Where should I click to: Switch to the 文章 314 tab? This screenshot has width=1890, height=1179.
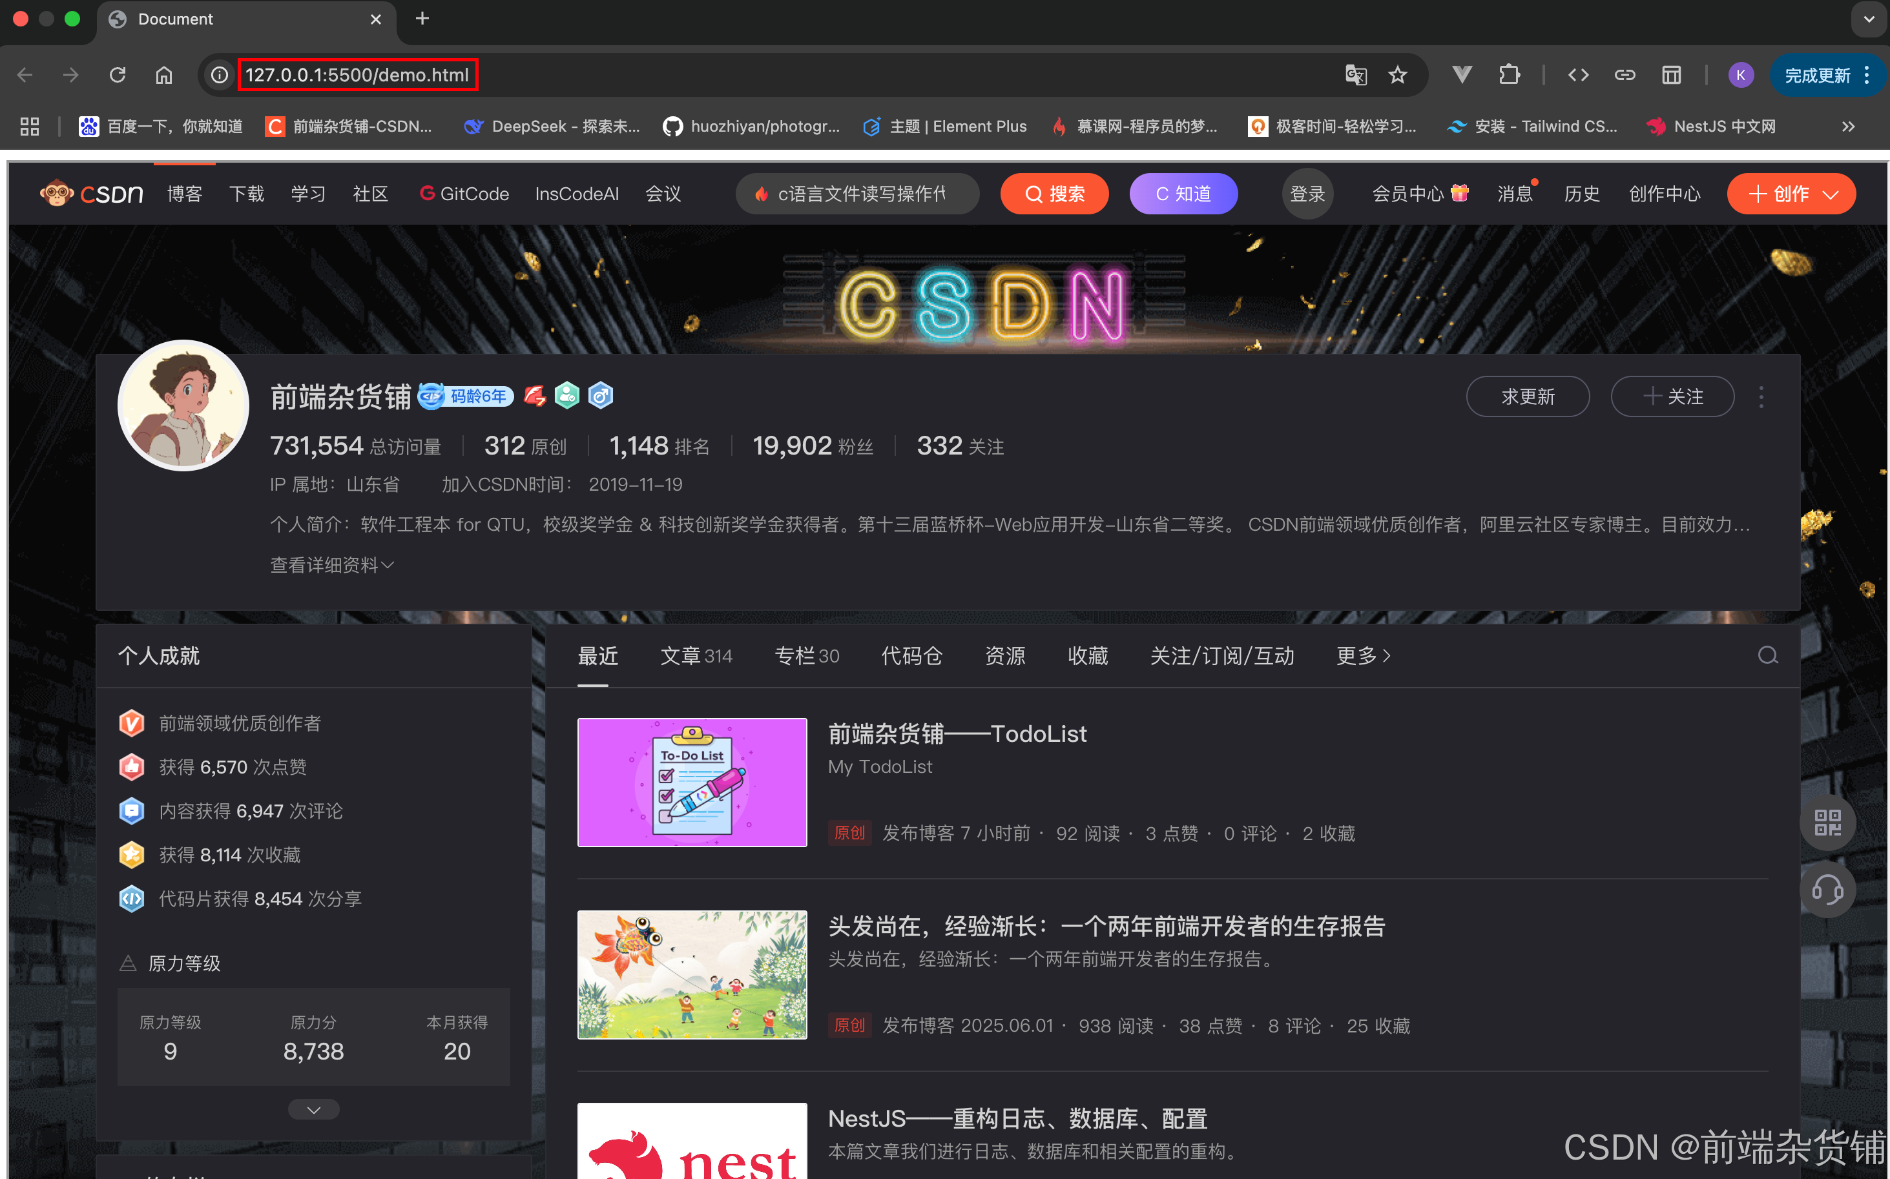click(696, 656)
